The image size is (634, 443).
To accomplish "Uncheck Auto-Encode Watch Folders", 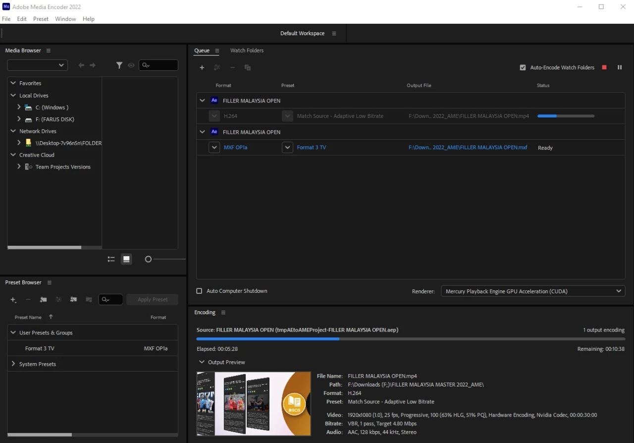I will click(523, 67).
